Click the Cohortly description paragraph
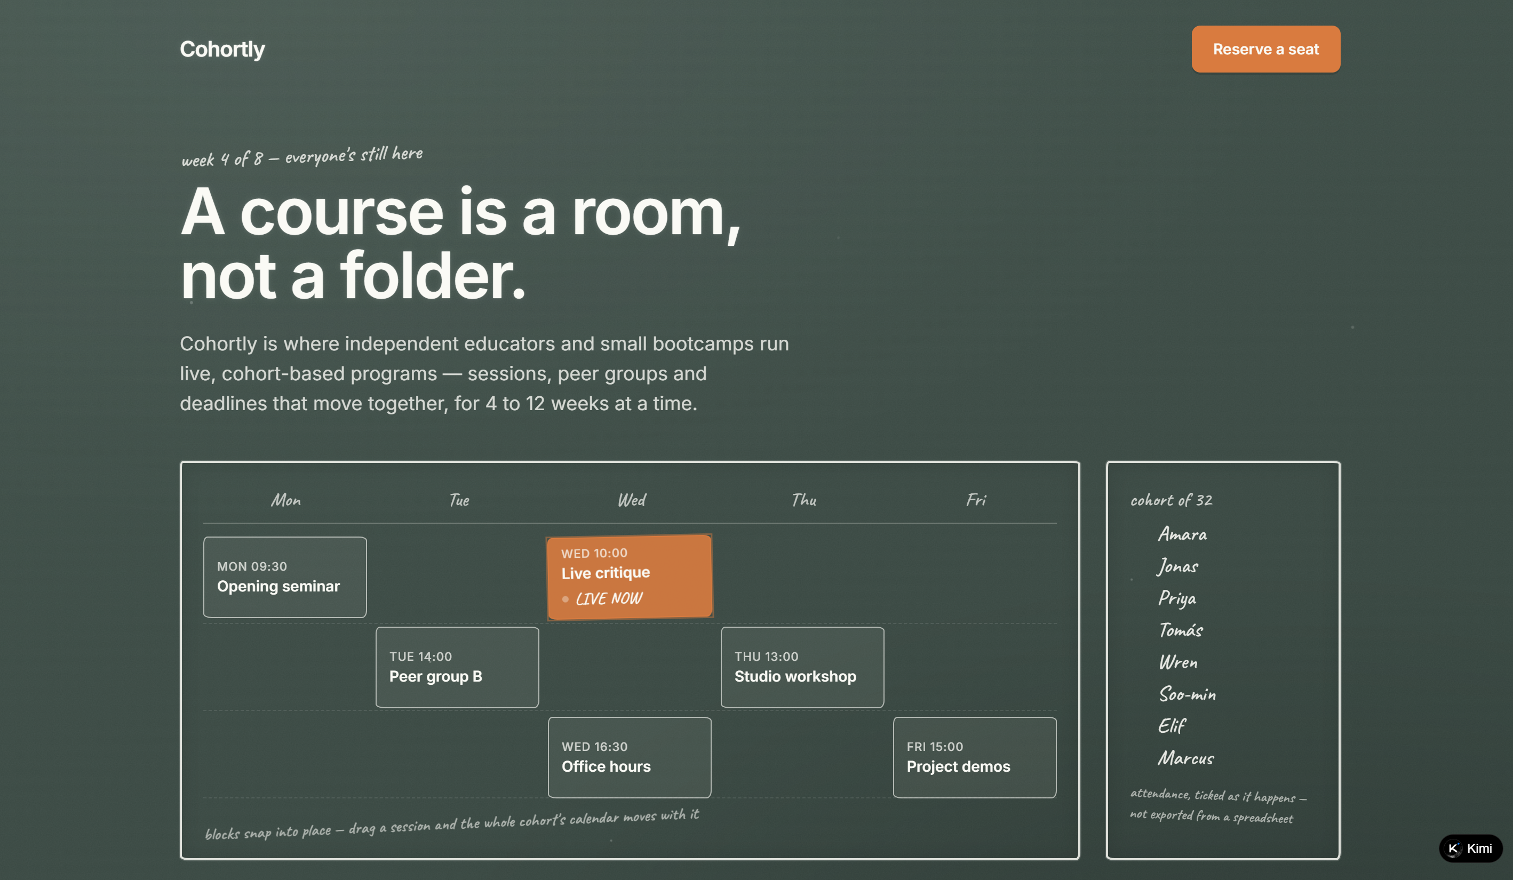The height and width of the screenshot is (880, 1513). click(x=484, y=373)
